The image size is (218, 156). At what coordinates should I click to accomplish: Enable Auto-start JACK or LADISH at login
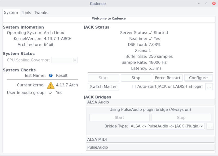[134, 87]
